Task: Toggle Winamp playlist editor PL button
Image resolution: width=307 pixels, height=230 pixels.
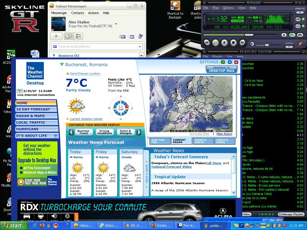Action: coord(292,35)
